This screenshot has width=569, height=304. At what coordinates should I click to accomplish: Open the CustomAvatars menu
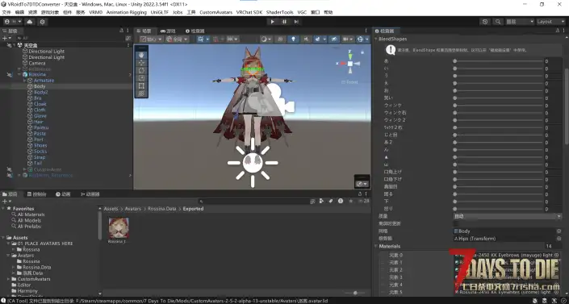(216, 12)
